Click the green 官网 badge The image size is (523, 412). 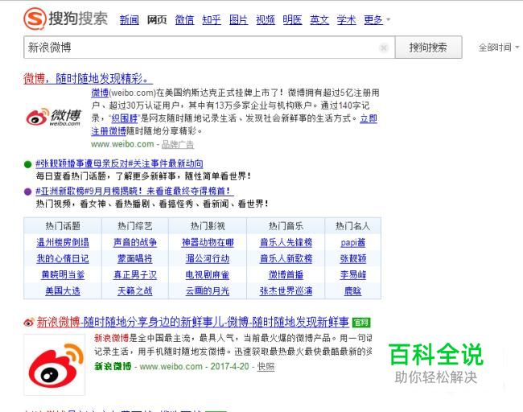[x=361, y=322]
